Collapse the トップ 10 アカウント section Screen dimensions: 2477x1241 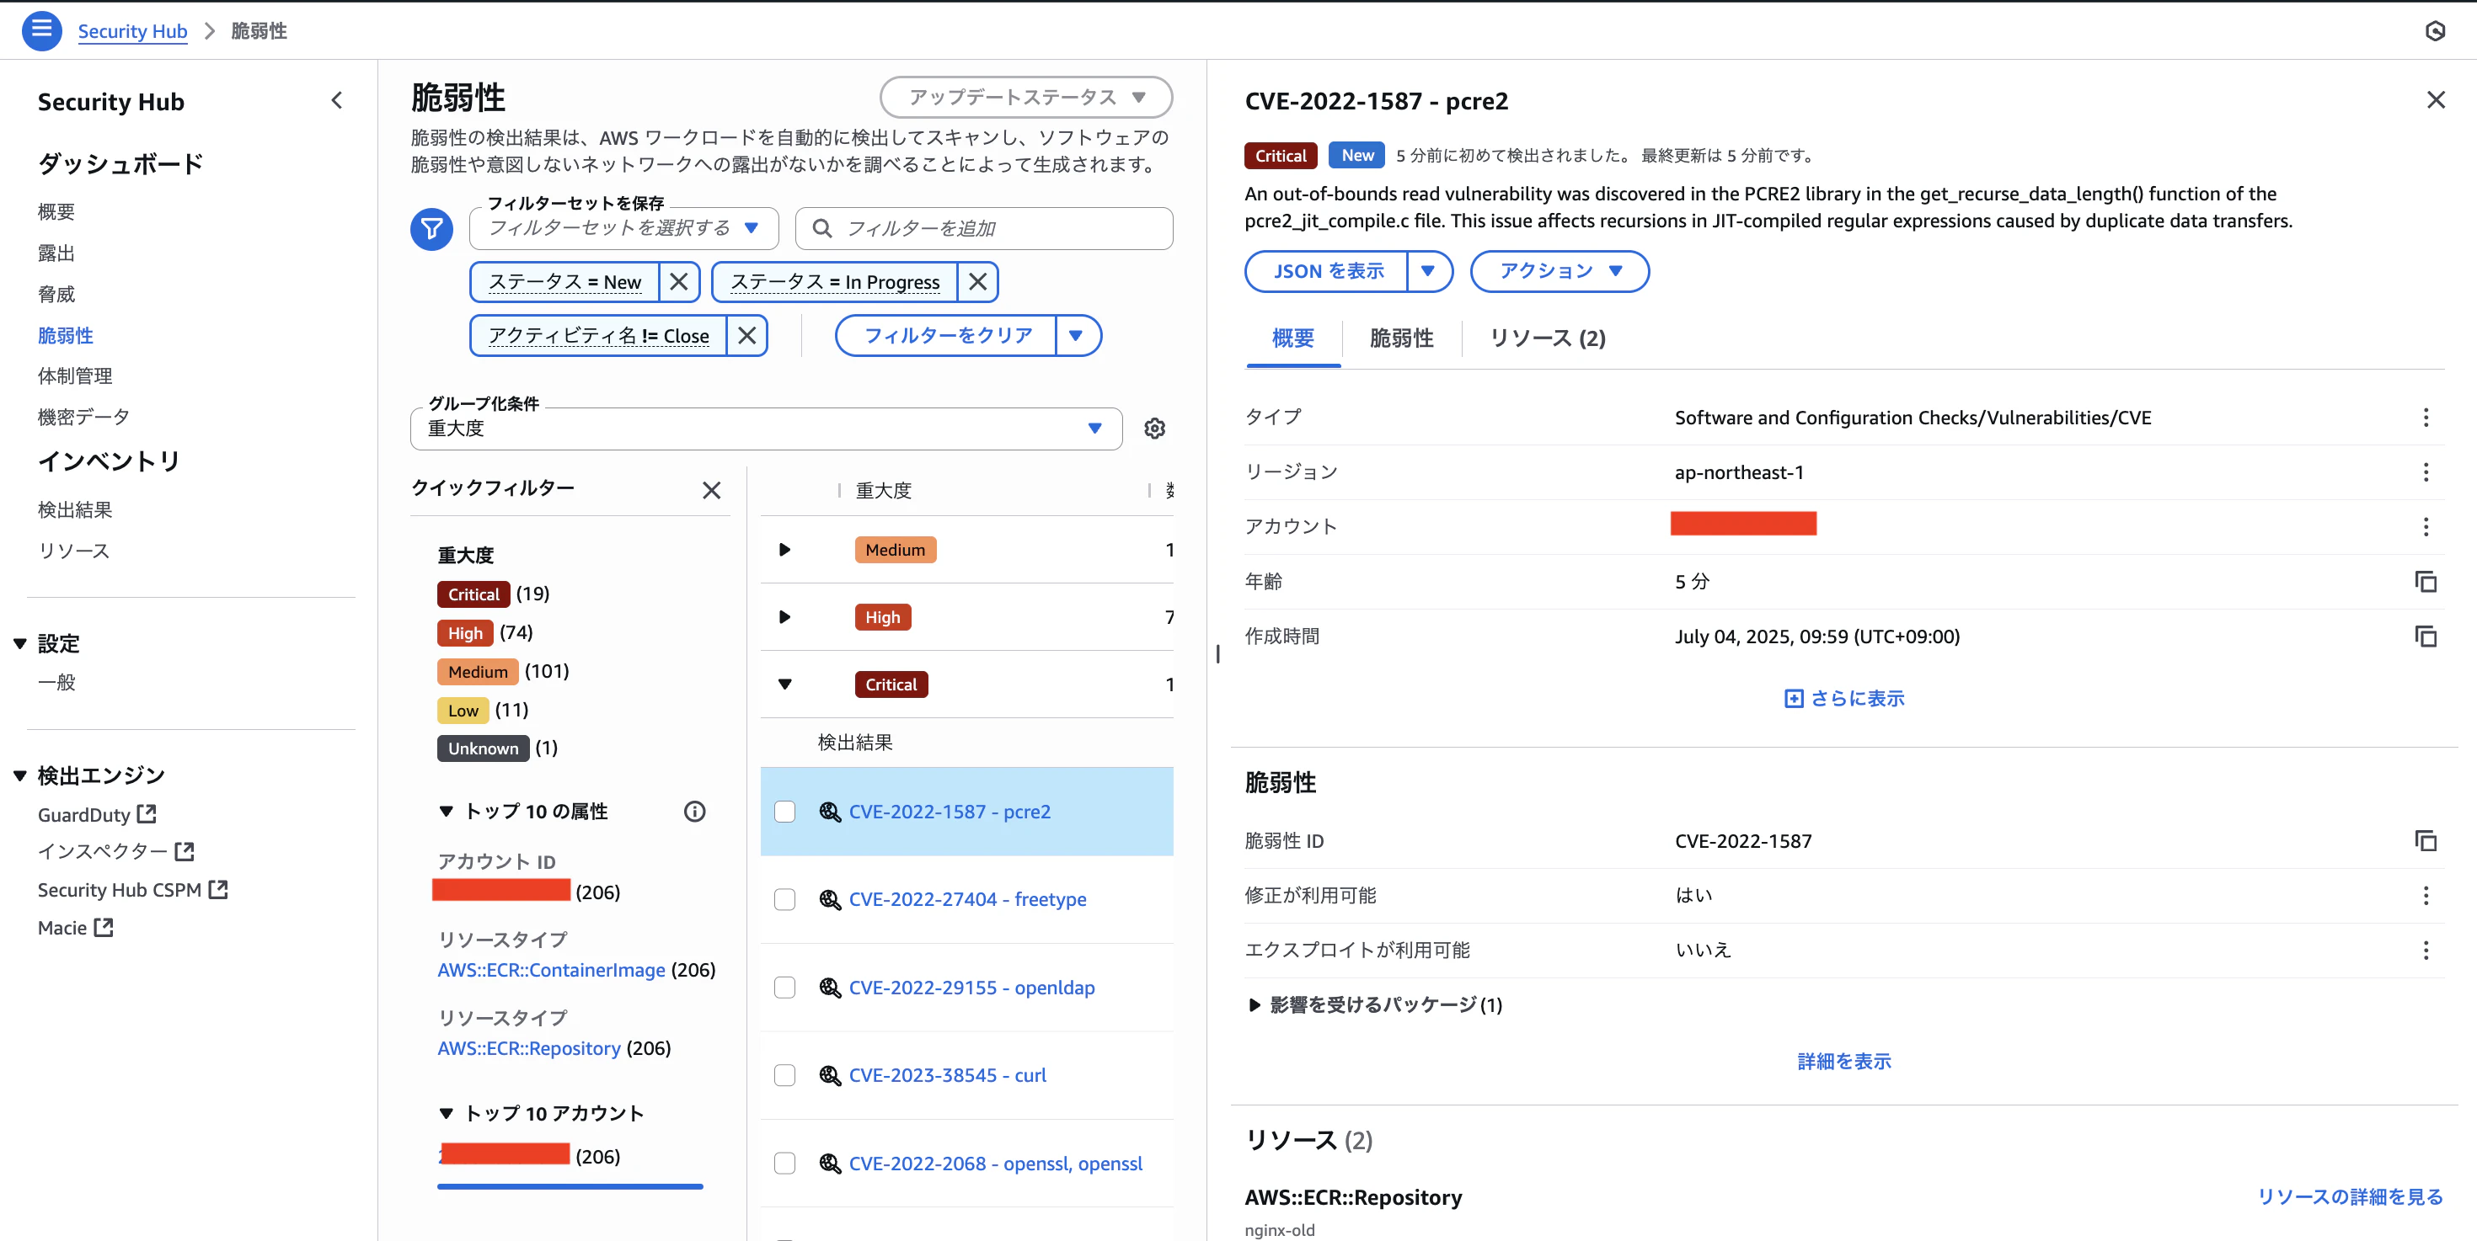click(447, 1113)
